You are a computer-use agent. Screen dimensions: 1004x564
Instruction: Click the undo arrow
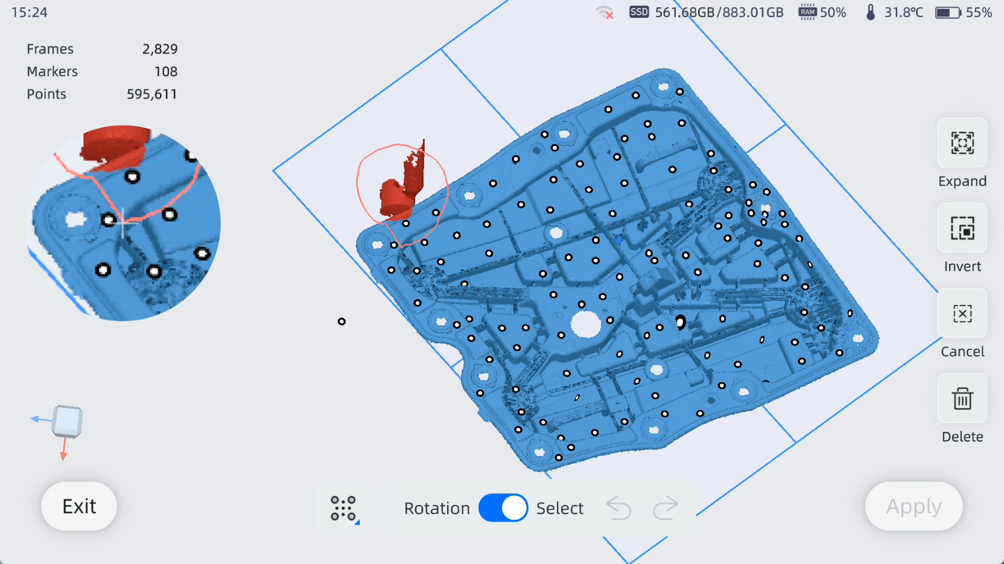(618, 508)
